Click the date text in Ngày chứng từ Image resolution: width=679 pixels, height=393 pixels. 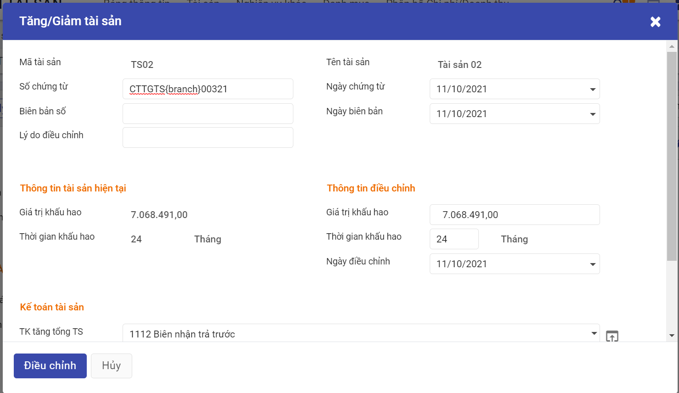tap(462, 89)
